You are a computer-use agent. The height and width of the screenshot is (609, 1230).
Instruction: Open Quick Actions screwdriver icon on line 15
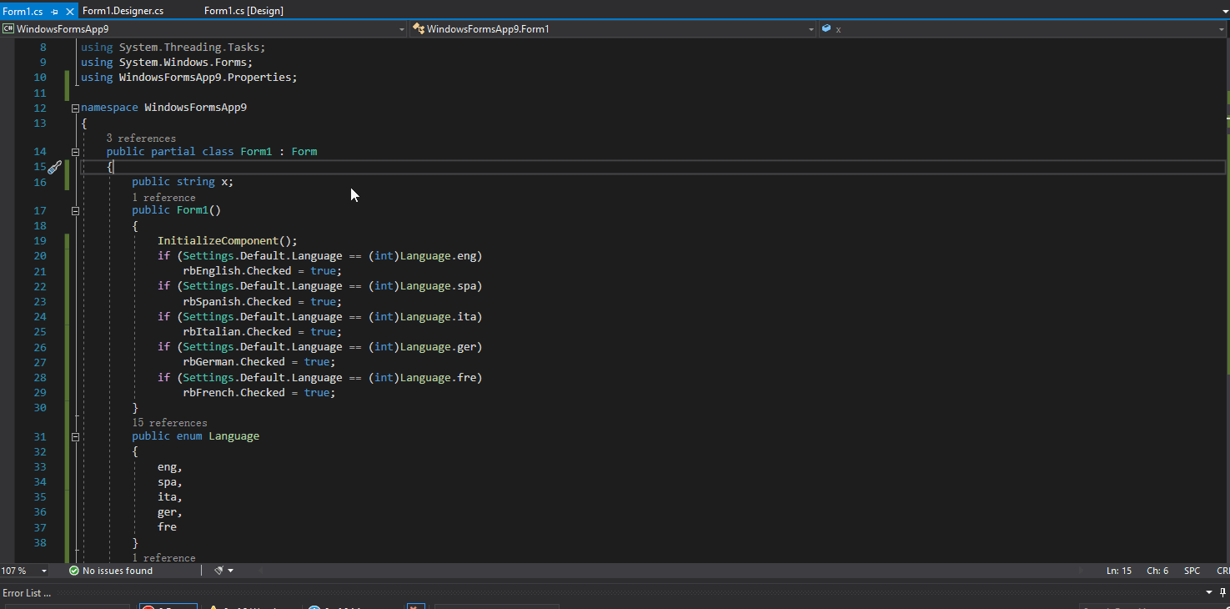(54, 167)
